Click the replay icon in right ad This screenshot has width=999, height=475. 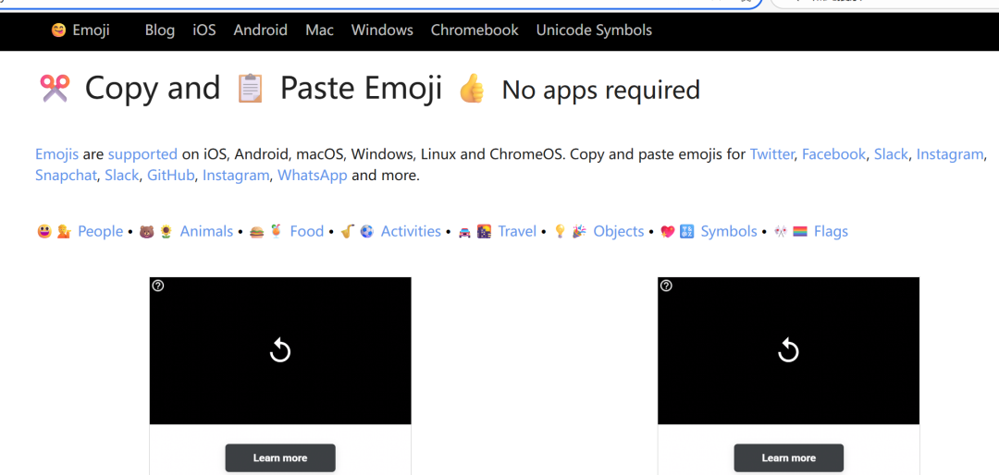[x=788, y=350]
